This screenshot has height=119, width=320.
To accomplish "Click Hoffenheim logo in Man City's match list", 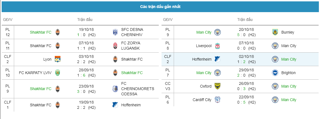I will click(x=217, y=59).
